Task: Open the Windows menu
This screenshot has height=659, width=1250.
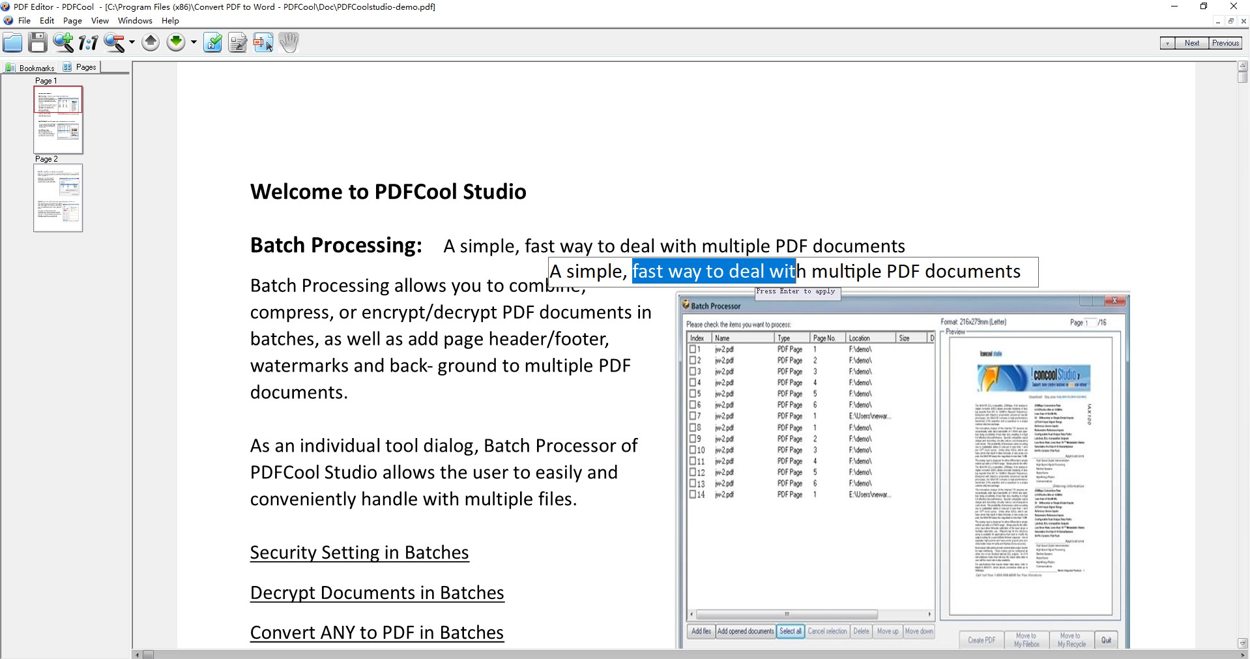Action: click(x=135, y=21)
